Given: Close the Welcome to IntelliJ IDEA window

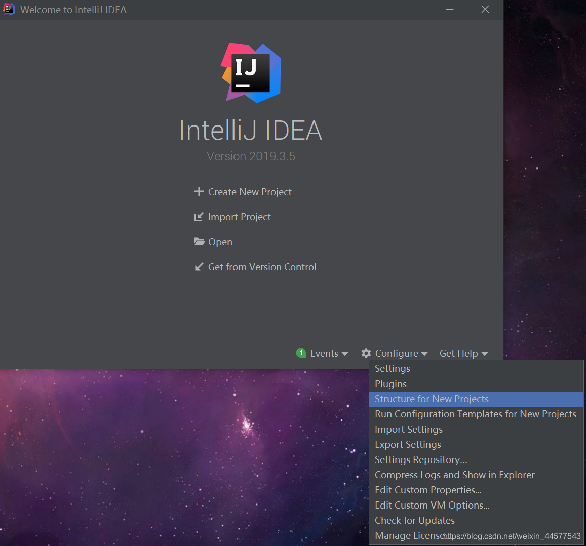Looking at the screenshot, I should [x=485, y=9].
